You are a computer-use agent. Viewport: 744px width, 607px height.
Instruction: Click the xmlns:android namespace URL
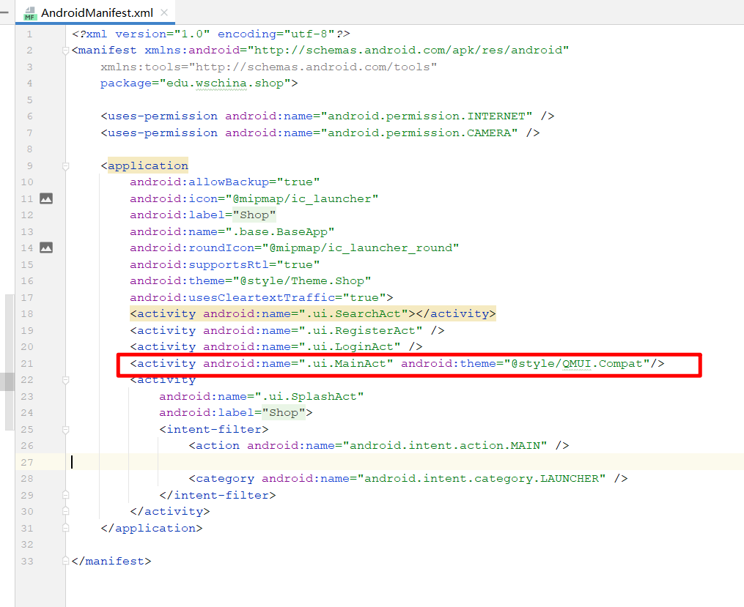pyautogui.click(x=408, y=51)
